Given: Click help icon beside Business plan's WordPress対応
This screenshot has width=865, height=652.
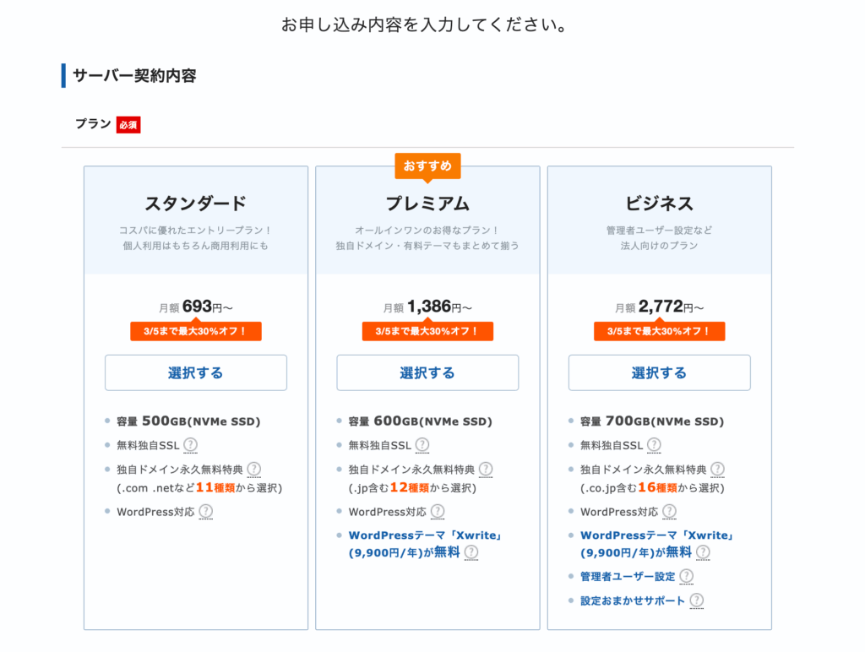Looking at the screenshot, I should 669,511.
